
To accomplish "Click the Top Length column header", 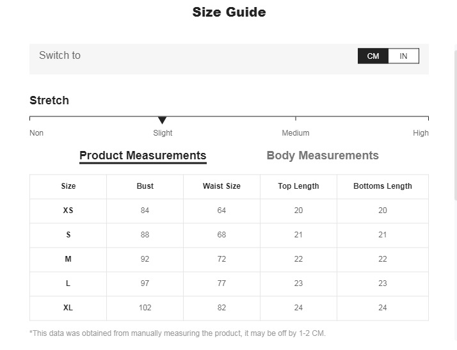I will 298,186.
